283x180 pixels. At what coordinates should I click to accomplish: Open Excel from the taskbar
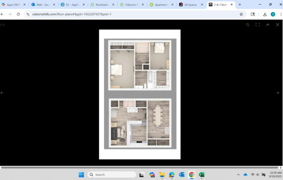pos(201,175)
